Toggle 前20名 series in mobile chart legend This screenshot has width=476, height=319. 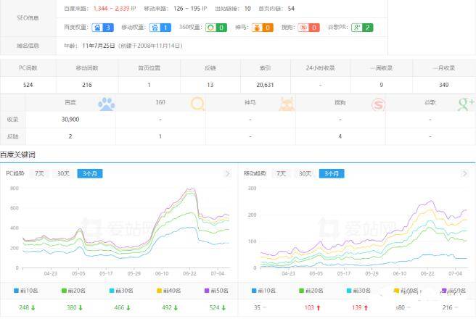click(311, 291)
